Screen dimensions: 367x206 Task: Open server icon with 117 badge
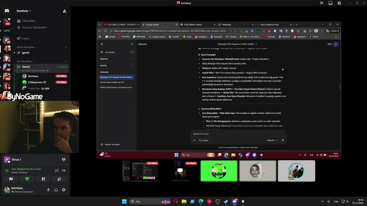7,21
